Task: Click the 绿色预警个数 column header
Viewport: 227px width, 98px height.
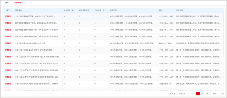Action: click(69, 11)
